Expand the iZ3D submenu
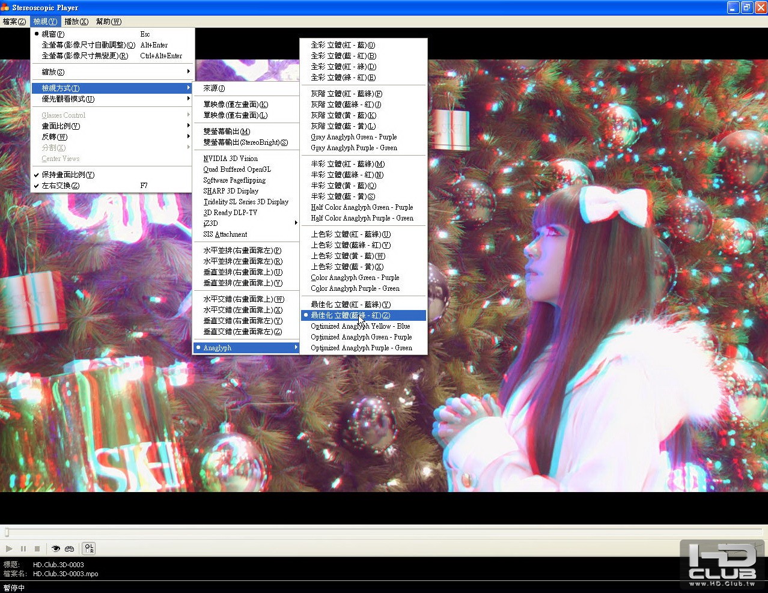This screenshot has width=768, height=593. click(x=246, y=224)
